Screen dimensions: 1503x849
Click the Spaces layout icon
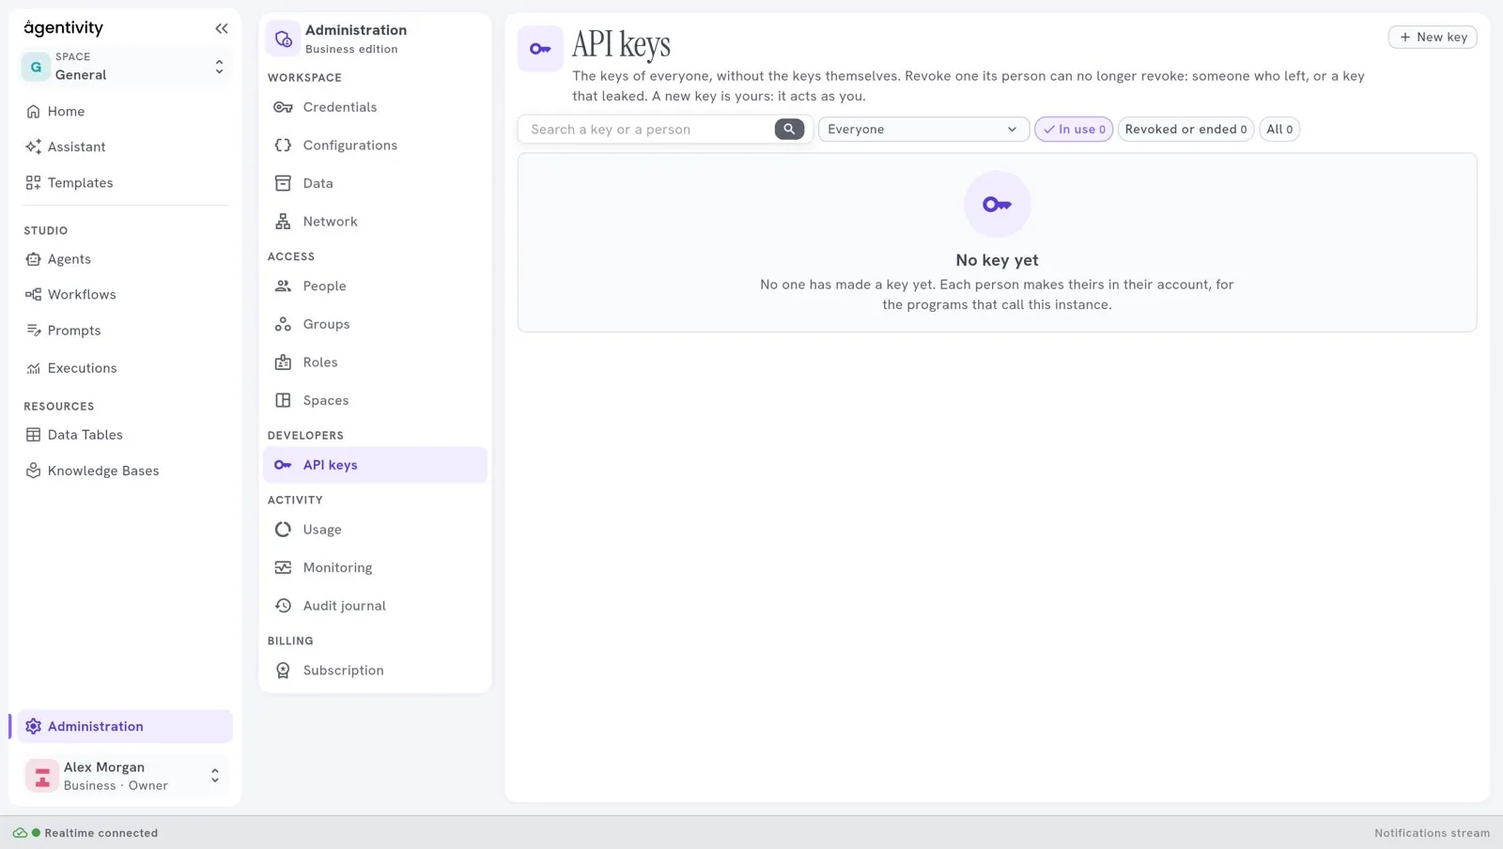click(x=283, y=400)
